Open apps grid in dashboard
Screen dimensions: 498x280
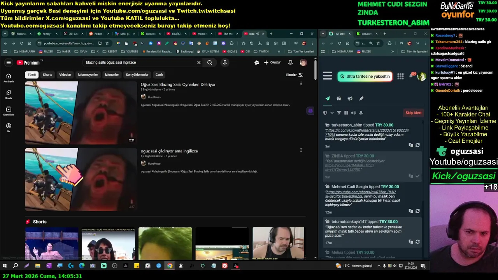(400, 77)
